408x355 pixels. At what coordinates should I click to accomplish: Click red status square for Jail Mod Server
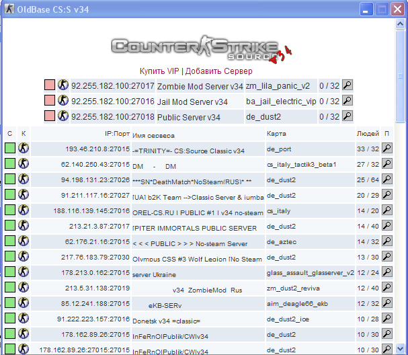click(x=50, y=100)
